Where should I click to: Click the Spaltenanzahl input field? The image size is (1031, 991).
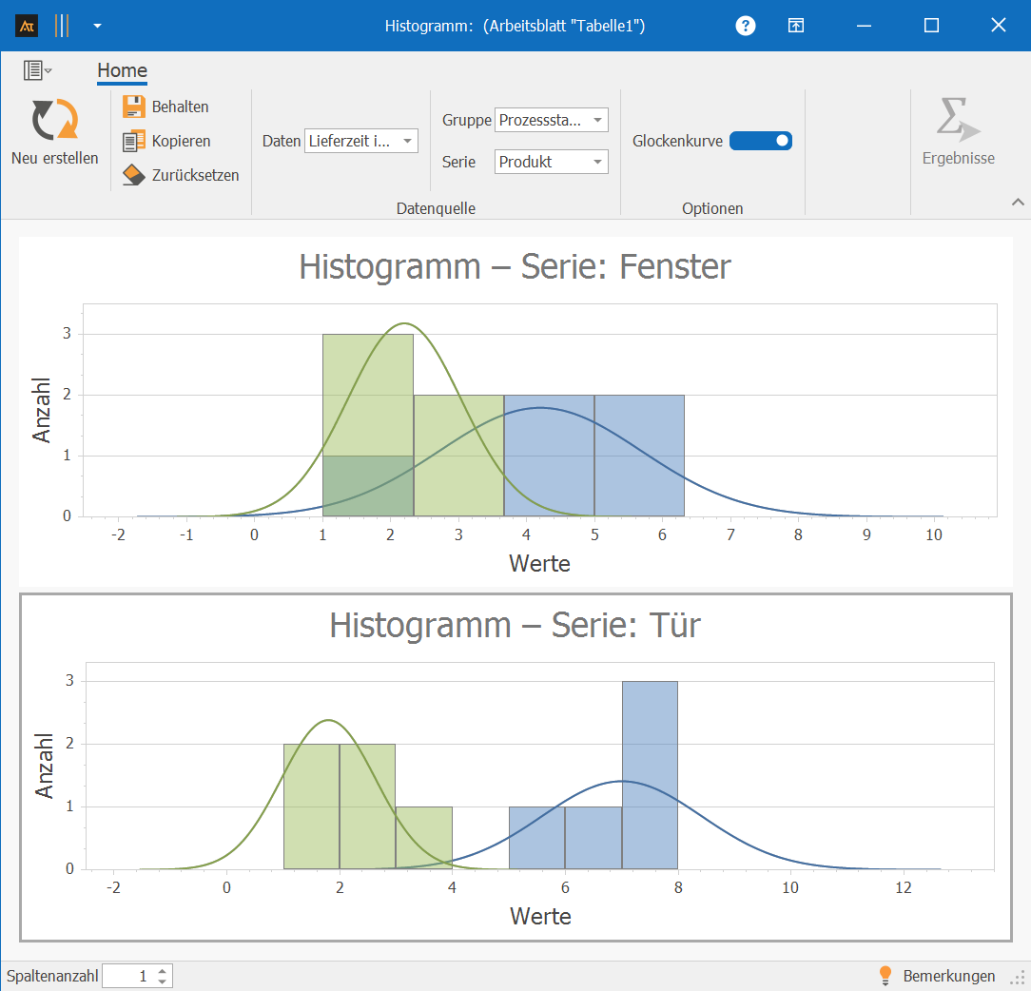click(128, 976)
